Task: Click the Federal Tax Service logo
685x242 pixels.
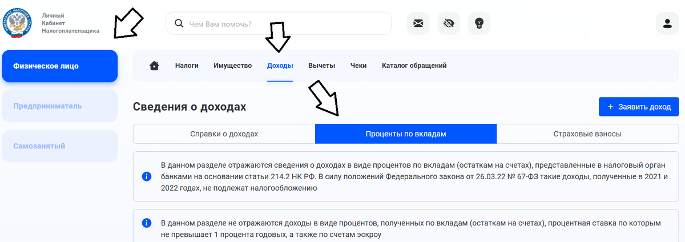Action: (18, 23)
